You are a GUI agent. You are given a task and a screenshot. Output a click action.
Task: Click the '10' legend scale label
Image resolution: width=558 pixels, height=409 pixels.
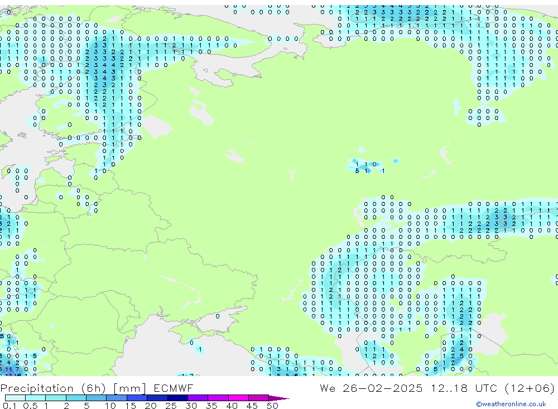pyautogui.click(x=110, y=406)
